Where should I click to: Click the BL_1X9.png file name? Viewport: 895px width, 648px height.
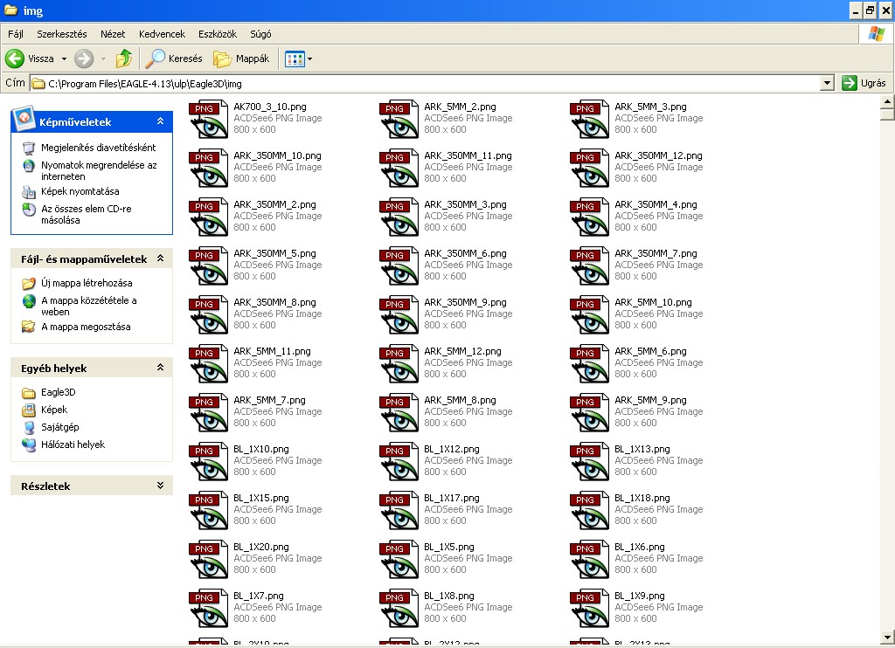(x=639, y=596)
